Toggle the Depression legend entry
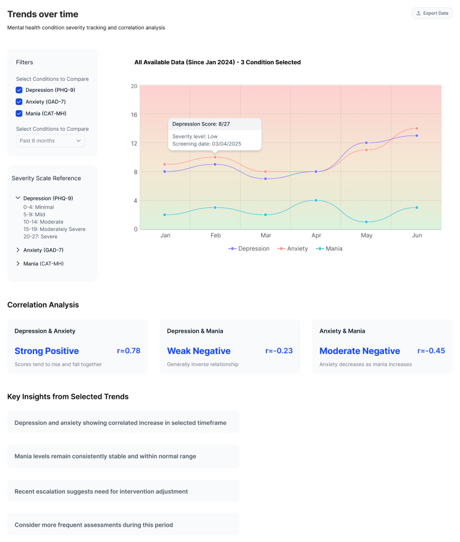The width and height of the screenshot is (460, 542). click(249, 249)
